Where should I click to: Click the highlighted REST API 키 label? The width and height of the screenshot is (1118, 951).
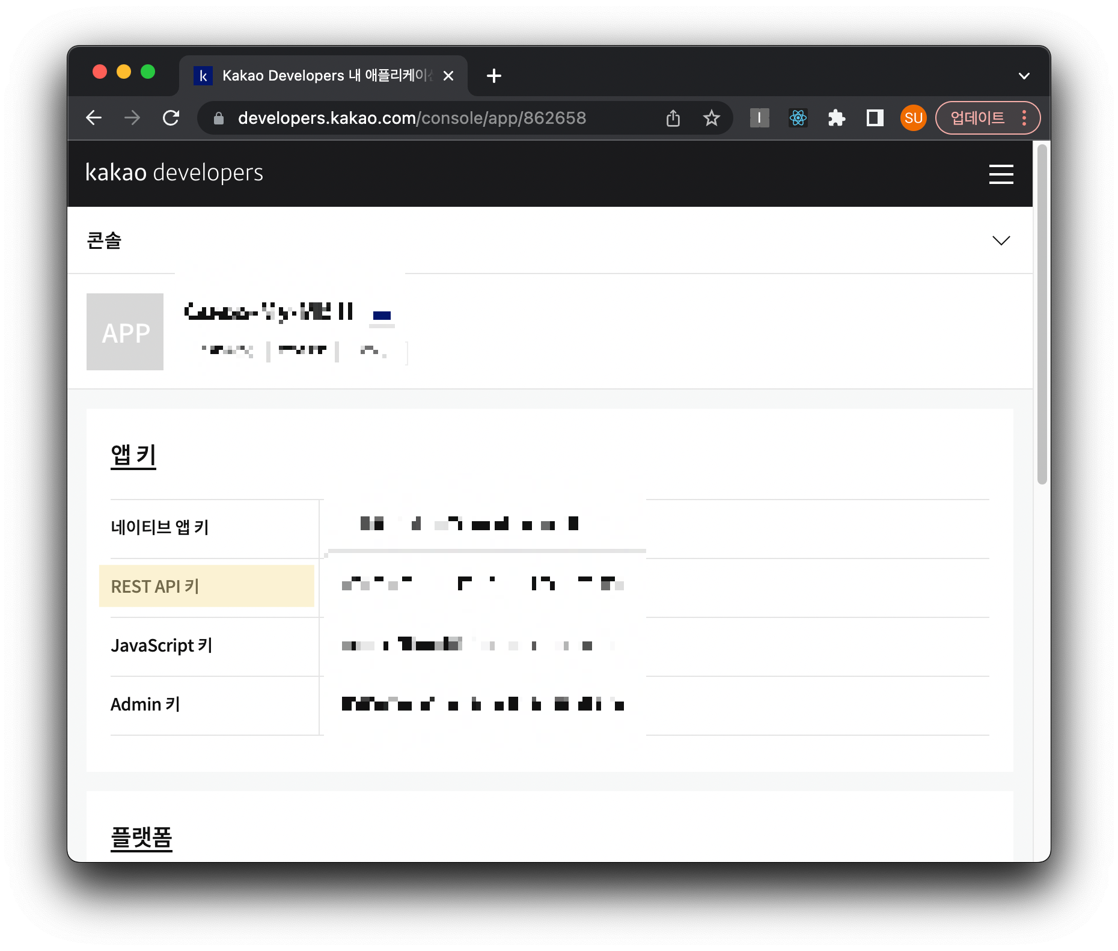coord(155,587)
